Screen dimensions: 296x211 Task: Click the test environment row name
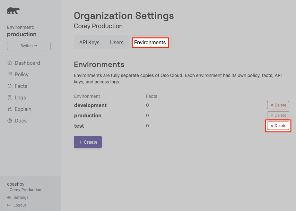[79, 126]
